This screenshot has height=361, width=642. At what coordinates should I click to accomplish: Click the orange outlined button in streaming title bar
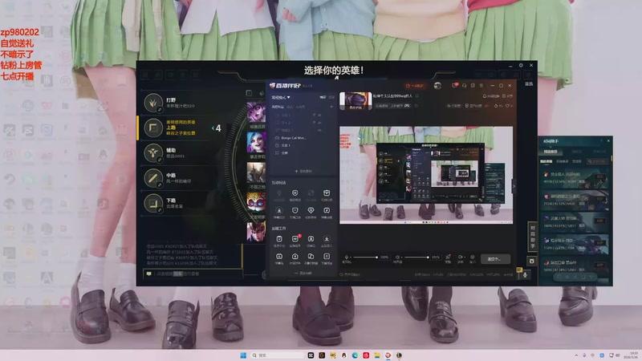click(x=415, y=86)
